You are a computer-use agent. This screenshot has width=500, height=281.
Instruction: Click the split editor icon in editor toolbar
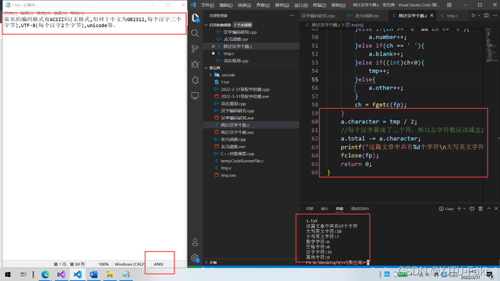[486, 16]
